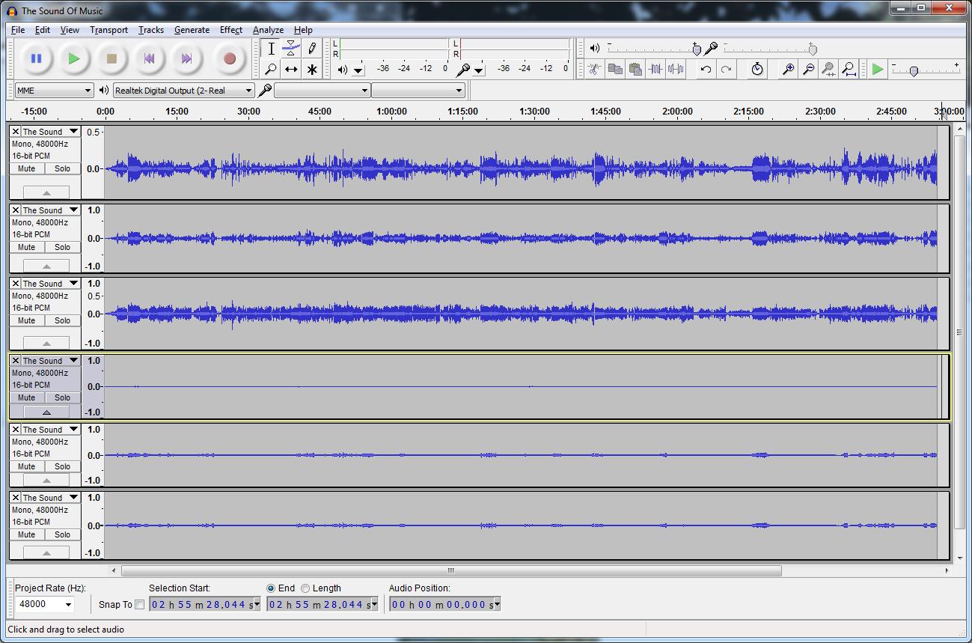
Task: Select the Time Shift tool
Action: click(x=291, y=69)
